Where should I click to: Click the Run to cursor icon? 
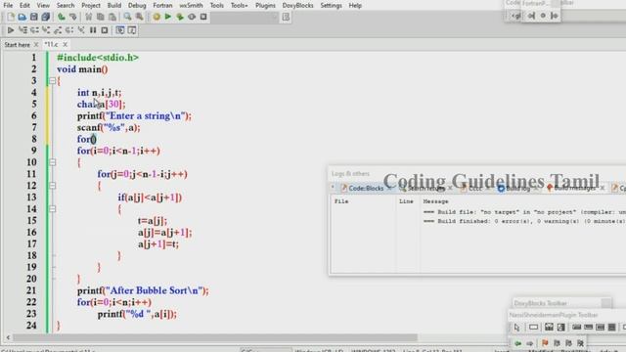pyautogui.click(x=22, y=30)
